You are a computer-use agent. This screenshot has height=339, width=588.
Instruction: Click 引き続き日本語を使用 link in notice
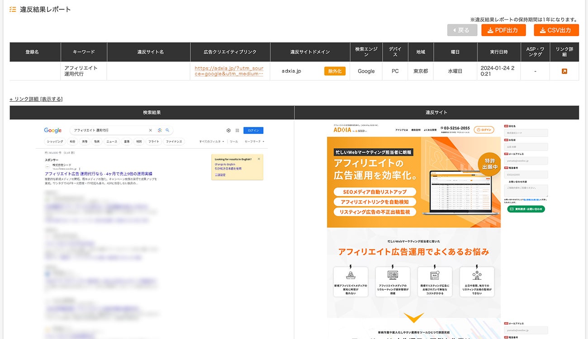click(228, 169)
